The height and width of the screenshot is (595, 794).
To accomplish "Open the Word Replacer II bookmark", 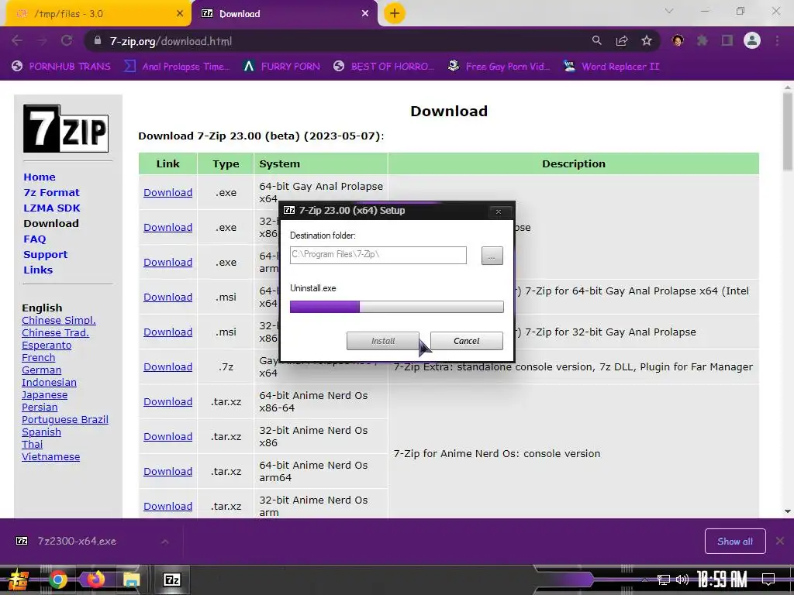I will 611,67.
